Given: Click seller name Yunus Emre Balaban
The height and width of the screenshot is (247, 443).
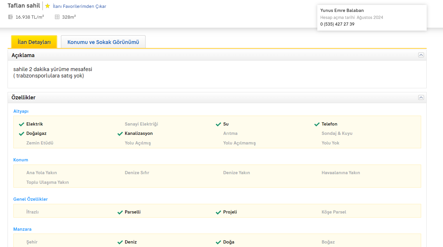Looking at the screenshot, I should (x=342, y=10).
